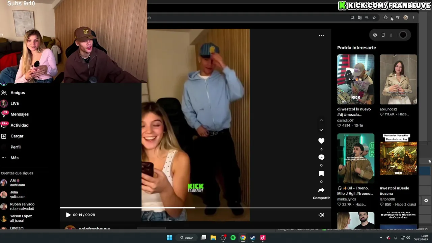Screen dimensions: 432x243
Task: Open Perfil in the sidebar
Action: [16, 147]
